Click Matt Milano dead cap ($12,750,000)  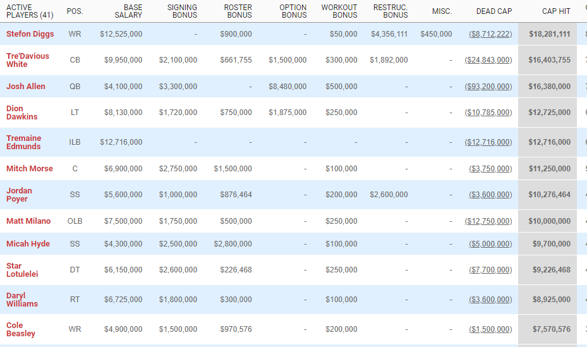pyautogui.click(x=488, y=221)
